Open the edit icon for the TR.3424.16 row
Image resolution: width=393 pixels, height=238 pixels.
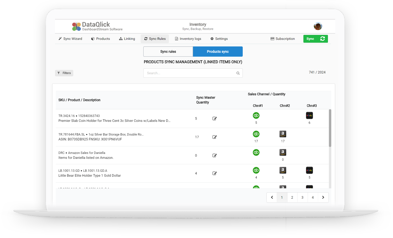click(x=215, y=118)
